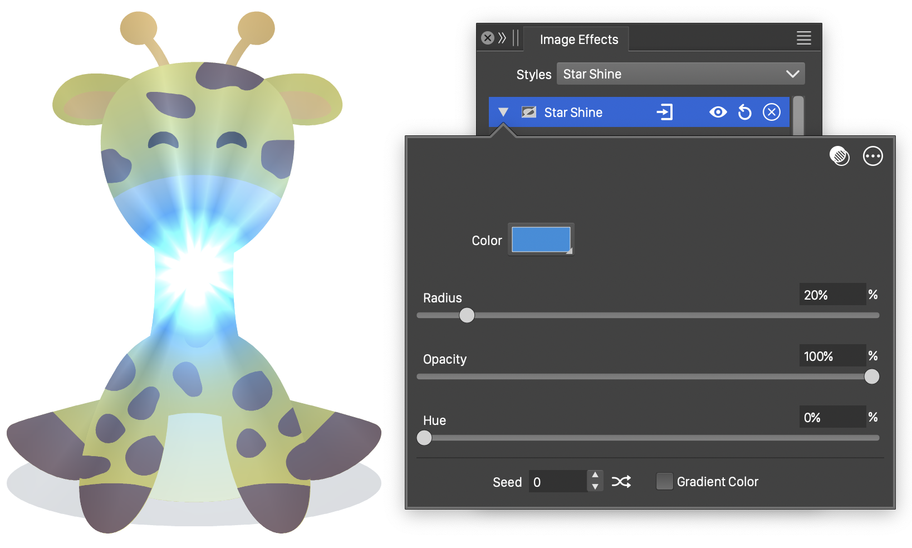
Task: Click the Opacity percentage field
Action: pyautogui.click(x=832, y=356)
